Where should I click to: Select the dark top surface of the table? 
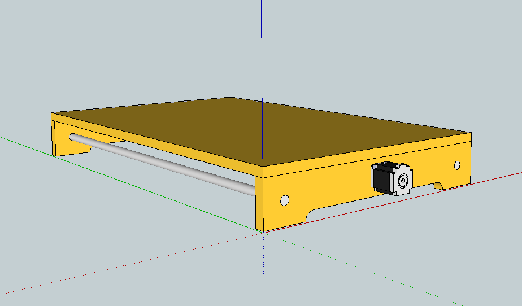[261, 131]
